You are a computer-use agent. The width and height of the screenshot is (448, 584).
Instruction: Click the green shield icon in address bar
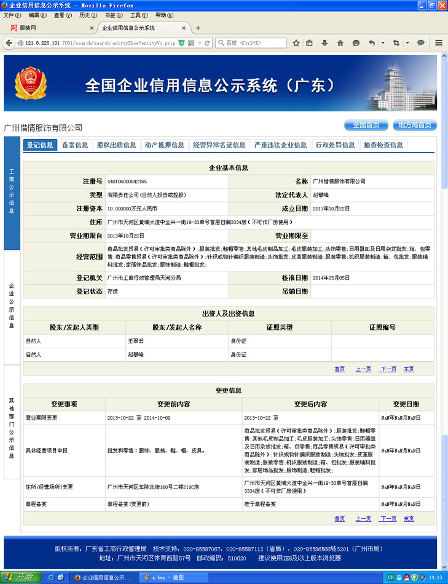click(181, 43)
